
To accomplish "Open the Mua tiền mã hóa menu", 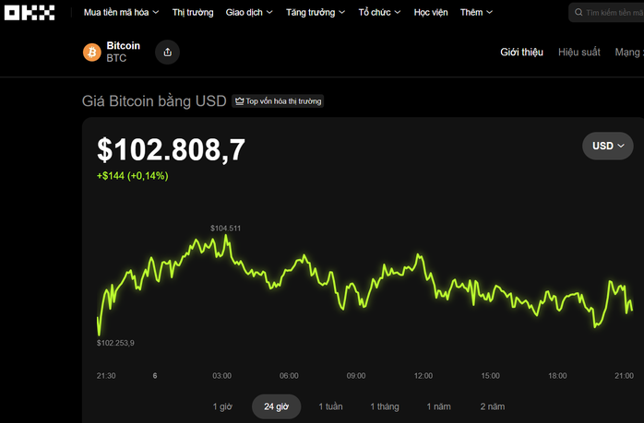I will click(121, 13).
